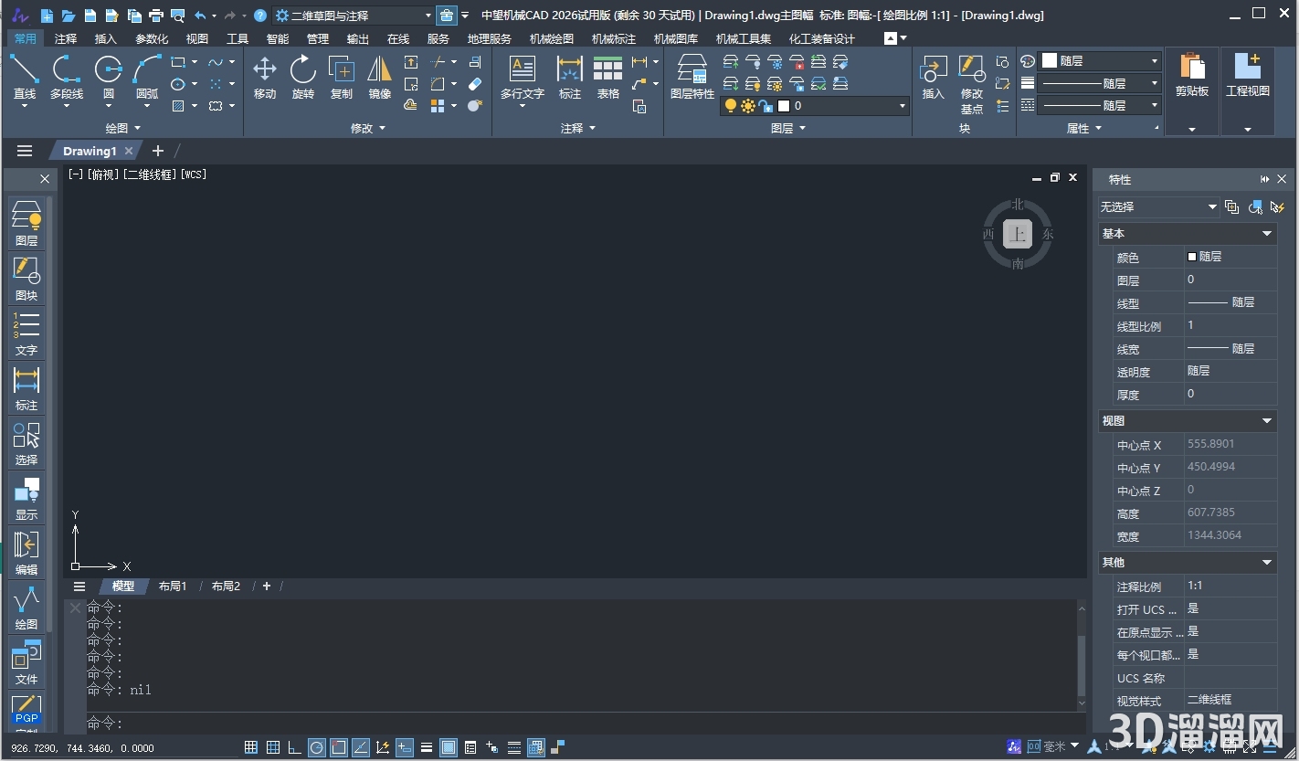Click the print icon in quick access toolbar
This screenshot has width=1299, height=761.
[156, 16]
